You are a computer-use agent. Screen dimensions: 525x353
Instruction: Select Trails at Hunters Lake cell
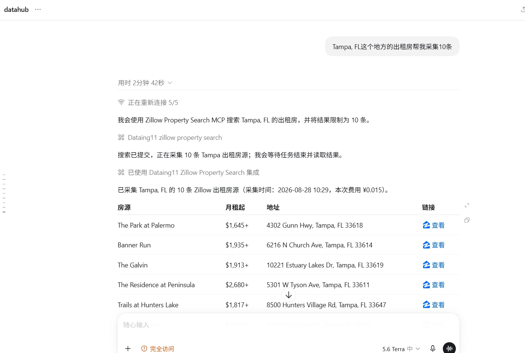pyautogui.click(x=148, y=305)
